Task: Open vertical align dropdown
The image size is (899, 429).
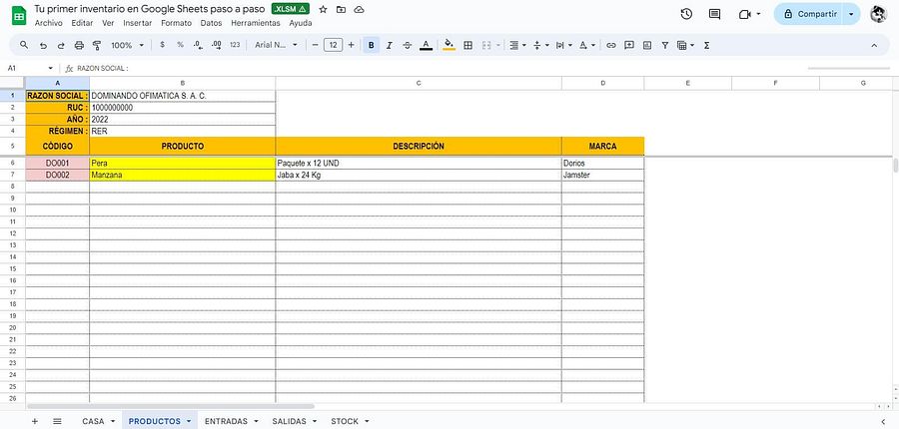Action: coord(540,45)
